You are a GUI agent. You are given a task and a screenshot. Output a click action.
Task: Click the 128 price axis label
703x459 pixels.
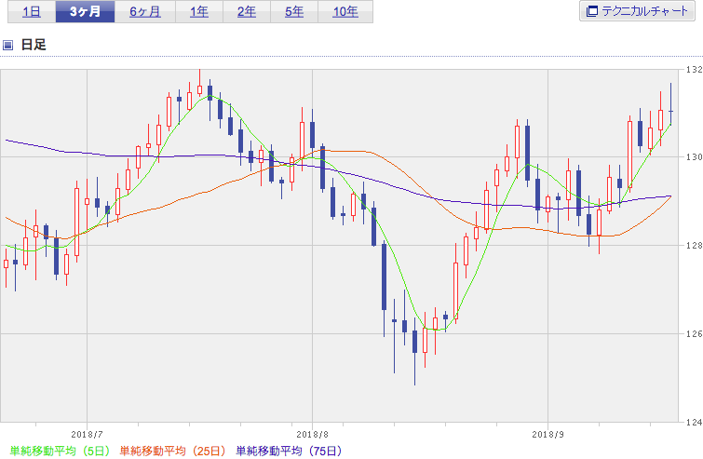[x=694, y=245]
